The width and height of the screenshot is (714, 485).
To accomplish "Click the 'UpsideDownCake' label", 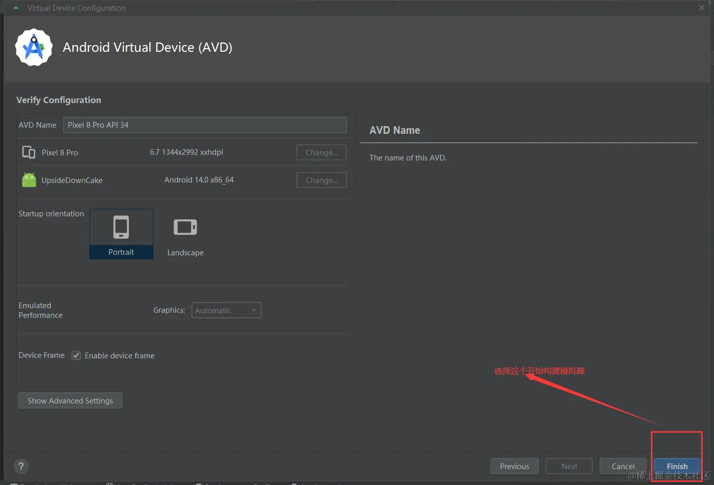I will 72,180.
